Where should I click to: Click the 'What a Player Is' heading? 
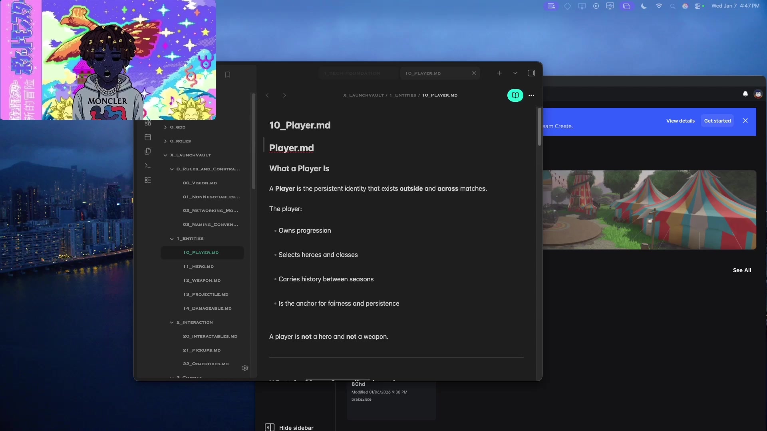(299, 168)
